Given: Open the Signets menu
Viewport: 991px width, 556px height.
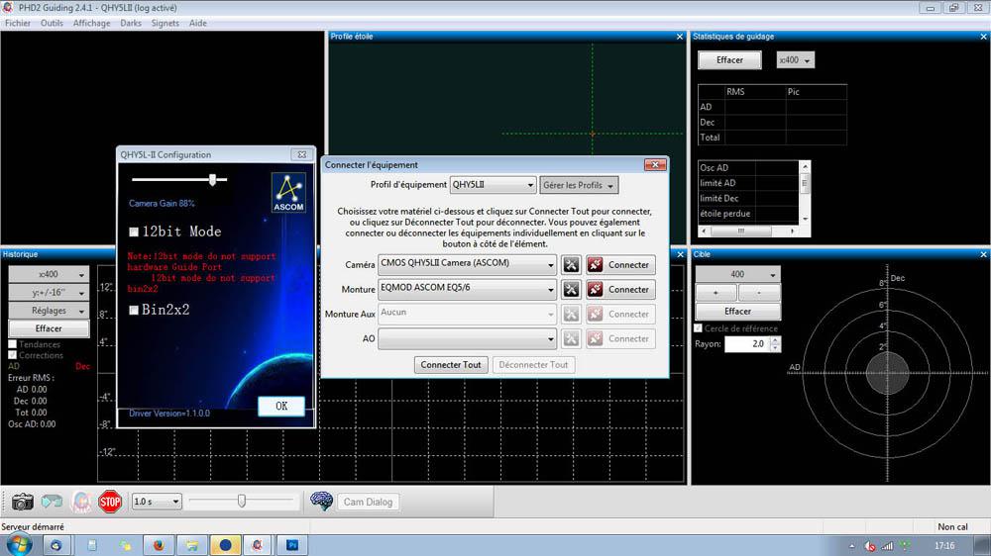Looking at the screenshot, I should tap(165, 23).
